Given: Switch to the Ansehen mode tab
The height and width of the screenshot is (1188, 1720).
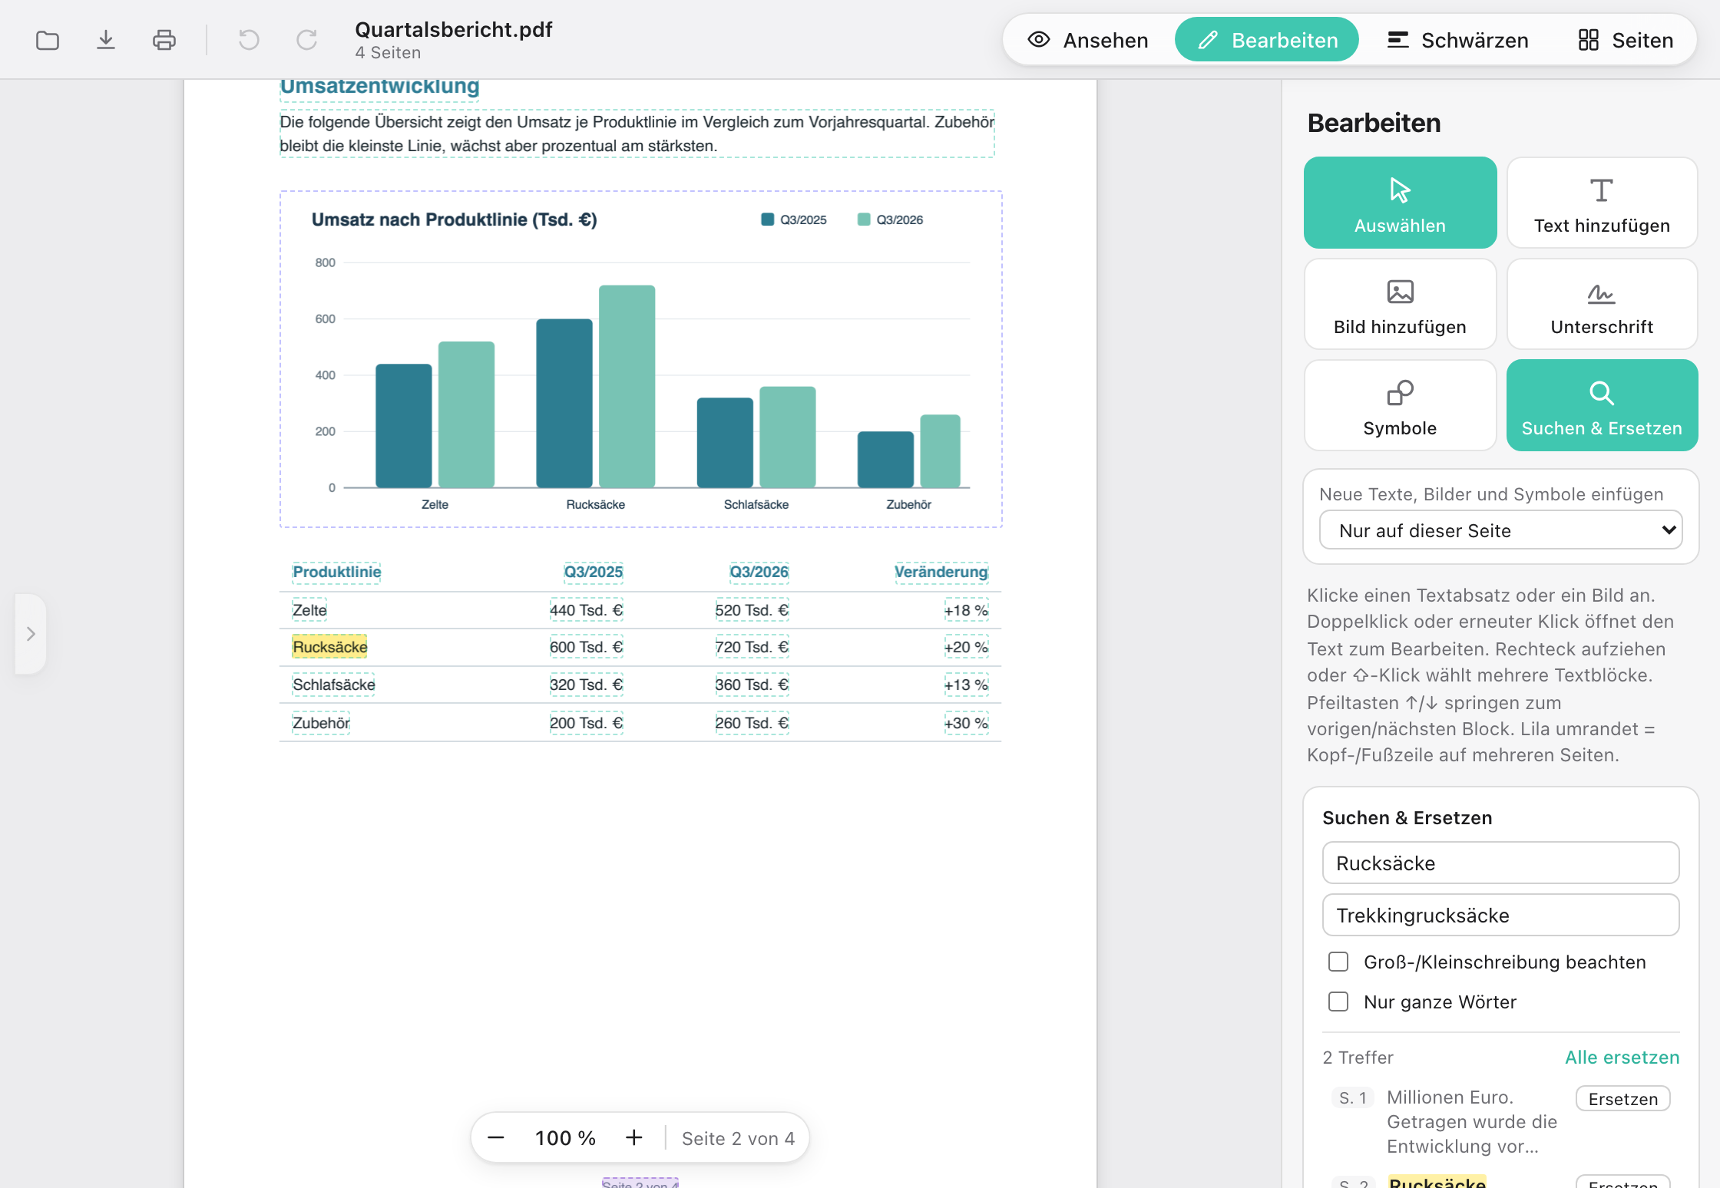Looking at the screenshot, I should (1089, 40).
